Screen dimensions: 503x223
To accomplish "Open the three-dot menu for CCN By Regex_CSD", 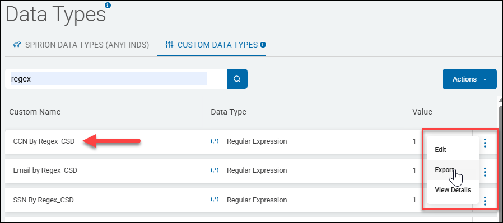I will 485,143.
